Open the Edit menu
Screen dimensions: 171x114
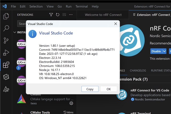22,6
